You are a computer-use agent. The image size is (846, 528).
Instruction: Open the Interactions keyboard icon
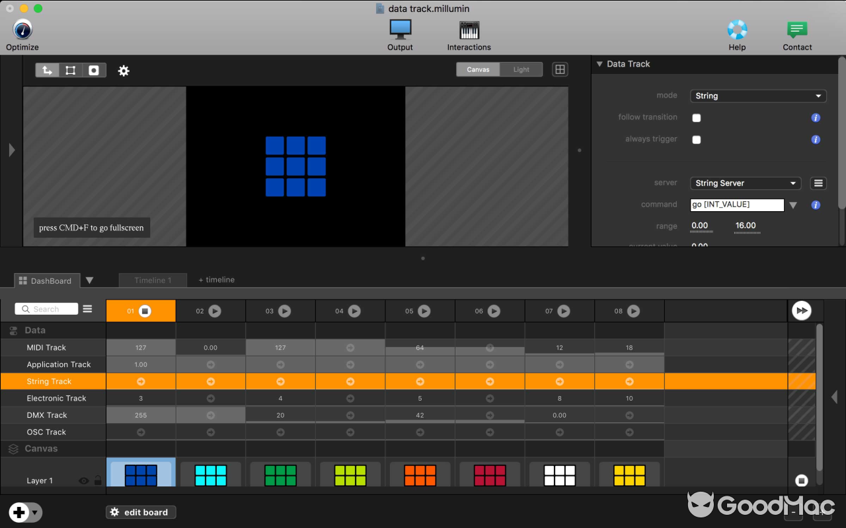click(469, 30)
